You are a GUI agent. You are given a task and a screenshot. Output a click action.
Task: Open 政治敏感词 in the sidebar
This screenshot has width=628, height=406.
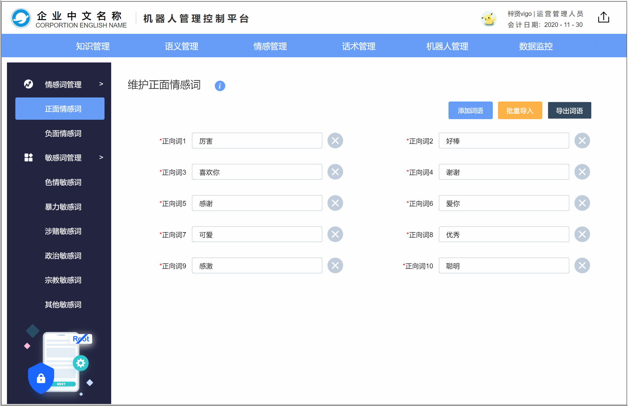pos(63,256)
